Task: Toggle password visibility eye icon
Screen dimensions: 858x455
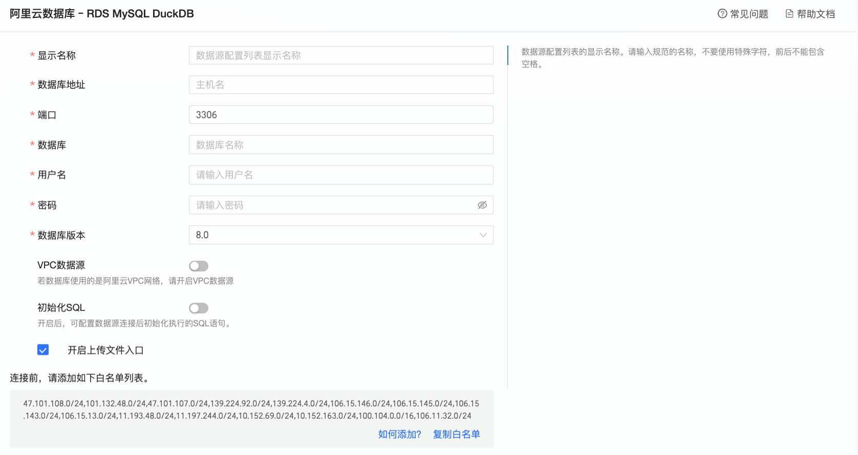Action: pos(482,205)
